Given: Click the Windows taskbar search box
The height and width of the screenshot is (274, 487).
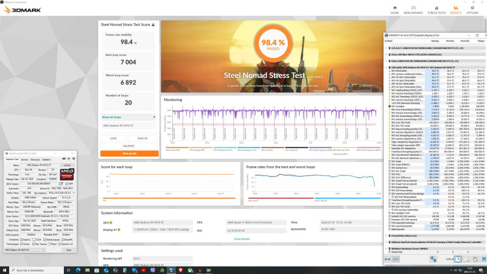Looking at the screenshot, I should tap(37, 270).
